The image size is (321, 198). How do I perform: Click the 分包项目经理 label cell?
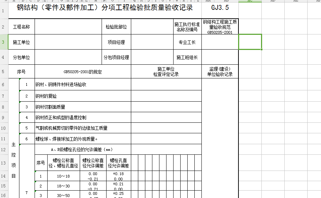[x=116, y=57]
